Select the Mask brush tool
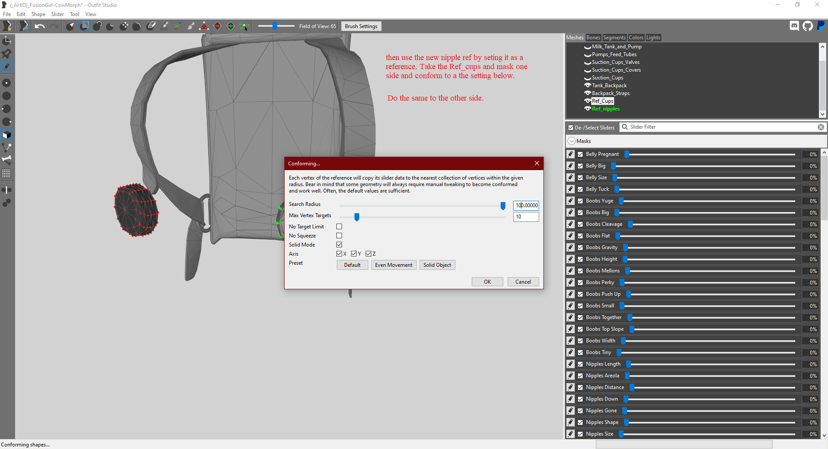The width and height of the screenshot is (828, 449). 85,26
